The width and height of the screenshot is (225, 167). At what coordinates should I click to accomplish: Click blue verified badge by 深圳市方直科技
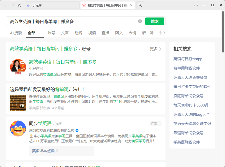coord(77,130)
